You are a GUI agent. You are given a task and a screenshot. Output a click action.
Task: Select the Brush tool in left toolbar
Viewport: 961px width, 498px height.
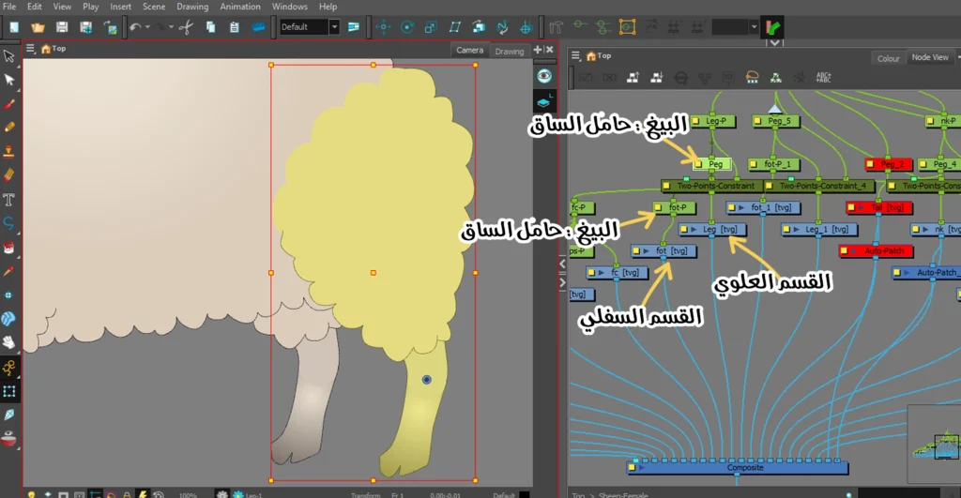8,104
